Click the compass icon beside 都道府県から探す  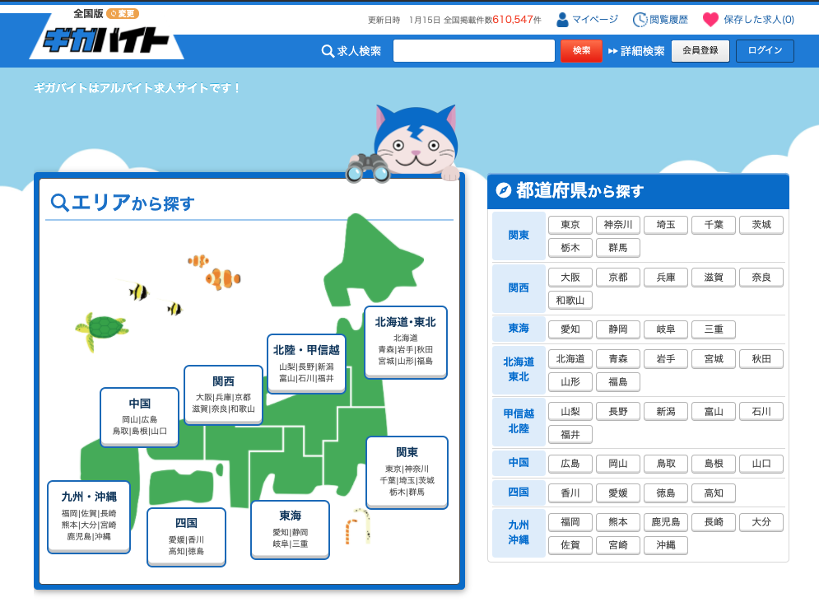click(504, 191)
